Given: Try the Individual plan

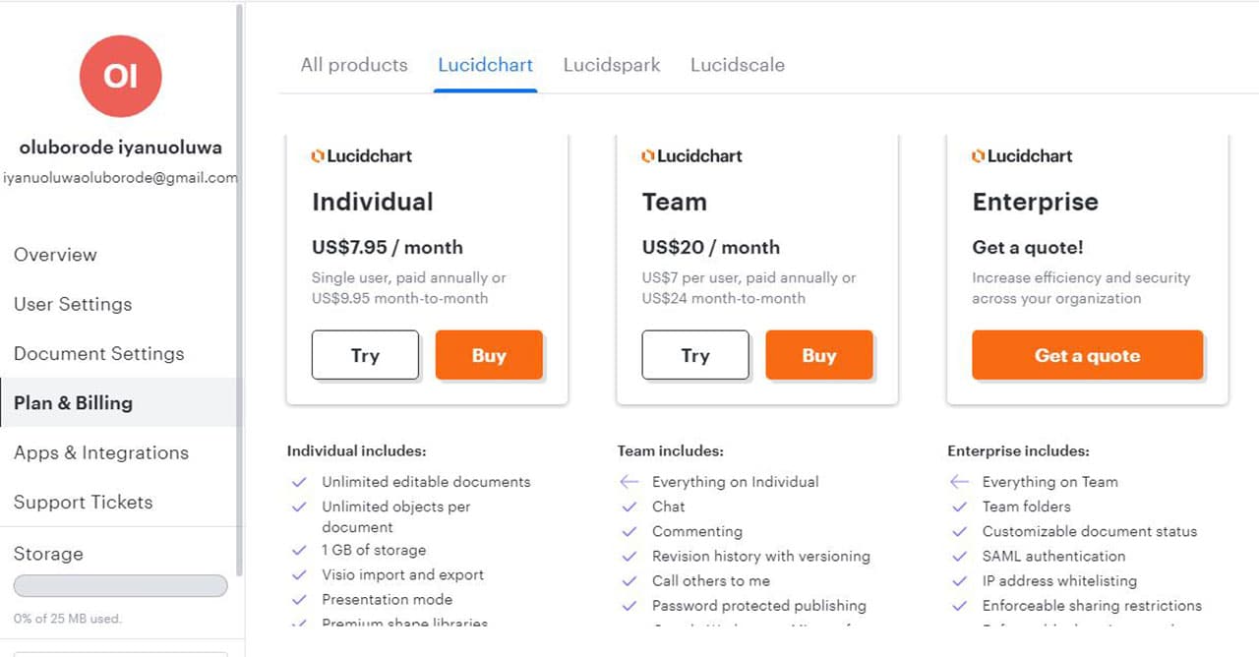Looking at the screenshot, I should (x=365, y=355).
